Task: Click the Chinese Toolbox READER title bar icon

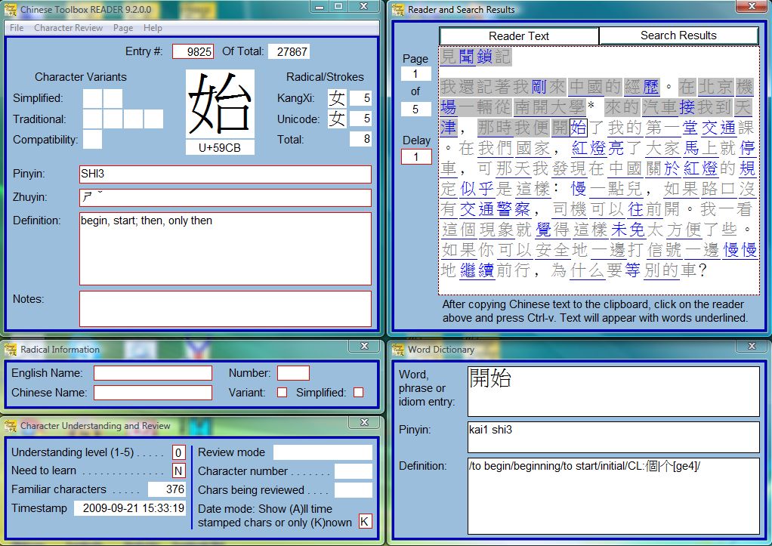Action: 11,10
